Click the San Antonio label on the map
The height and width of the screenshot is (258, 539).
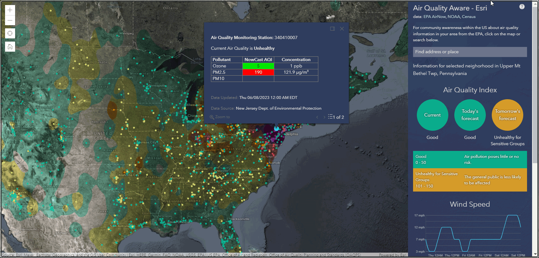point(119,226)
